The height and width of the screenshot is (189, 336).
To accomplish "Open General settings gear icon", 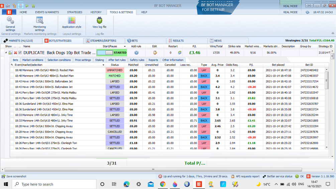I will (10, 20).
